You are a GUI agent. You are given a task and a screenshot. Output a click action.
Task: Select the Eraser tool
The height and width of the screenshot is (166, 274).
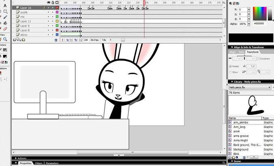click(x=5, y=28)
